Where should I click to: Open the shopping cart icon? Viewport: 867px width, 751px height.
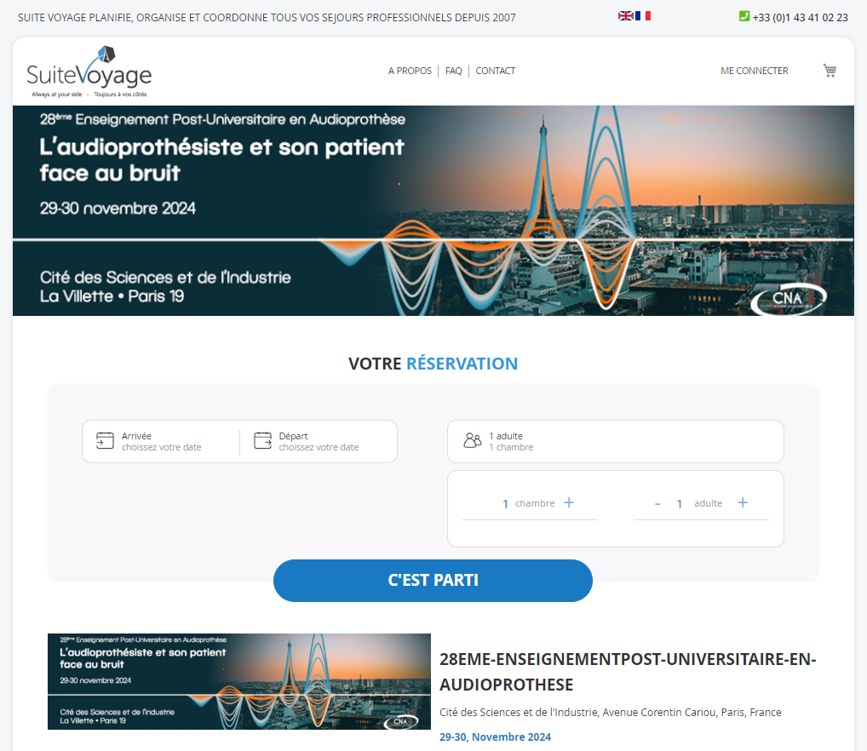[830, 70]
